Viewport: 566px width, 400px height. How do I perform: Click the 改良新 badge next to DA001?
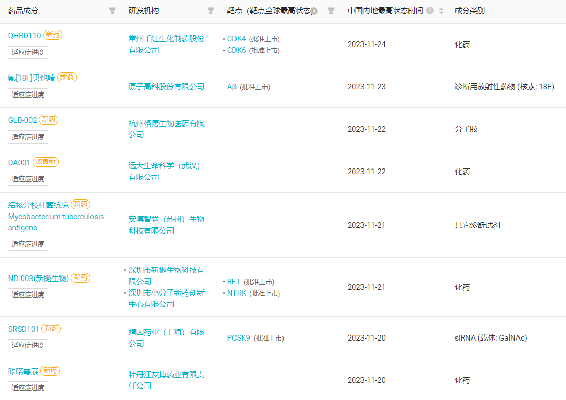point(46,162)
